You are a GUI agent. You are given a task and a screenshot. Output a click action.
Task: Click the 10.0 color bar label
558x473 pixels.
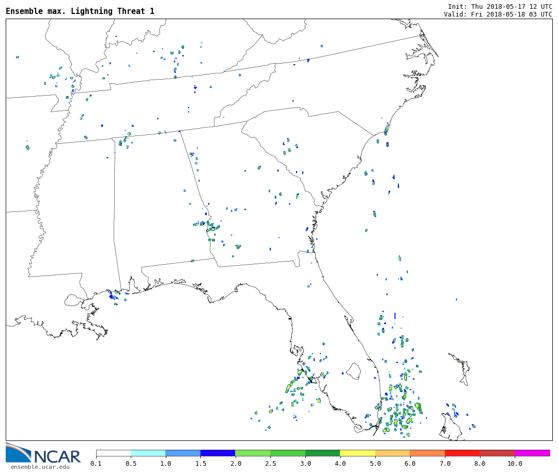515,463
